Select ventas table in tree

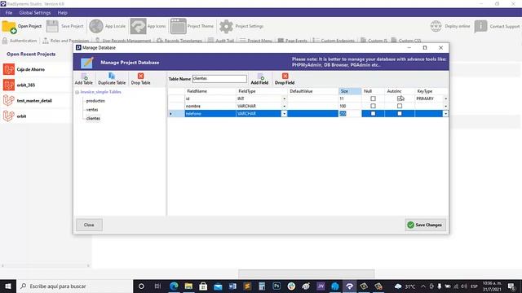[x=92, y=110]
